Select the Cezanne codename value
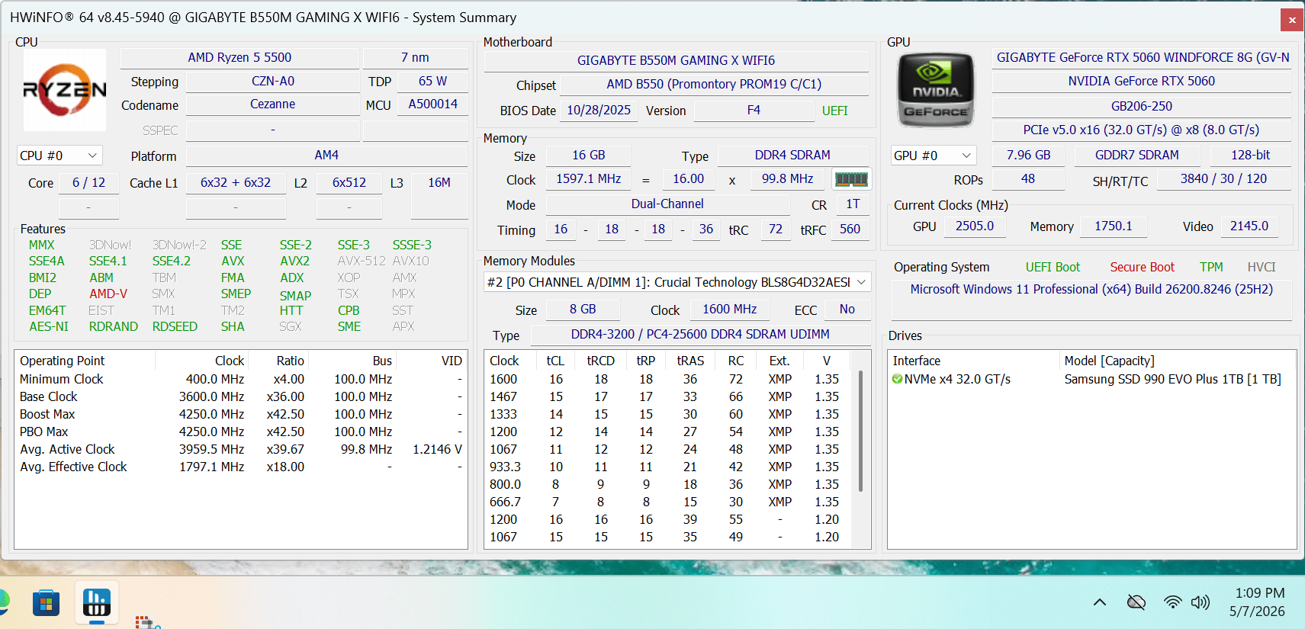The image size is (1305, 629). [x=272, y=104]
